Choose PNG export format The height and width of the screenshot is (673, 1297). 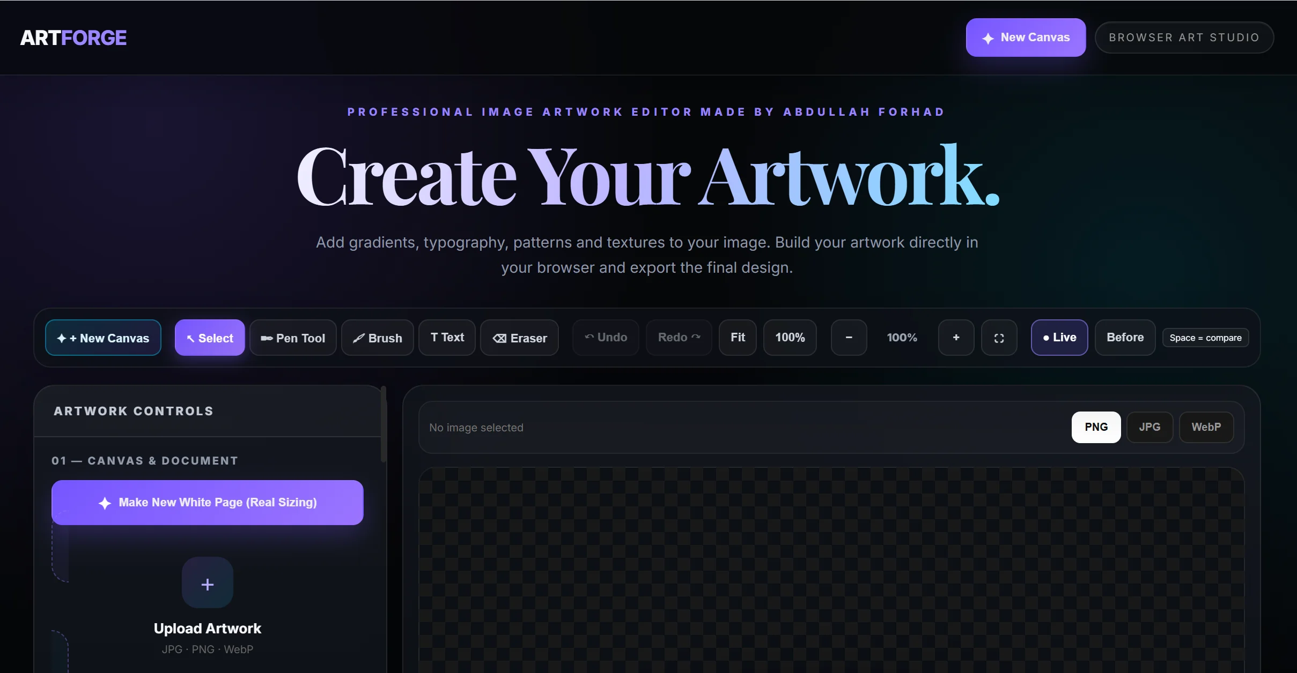click(1096, 427)
